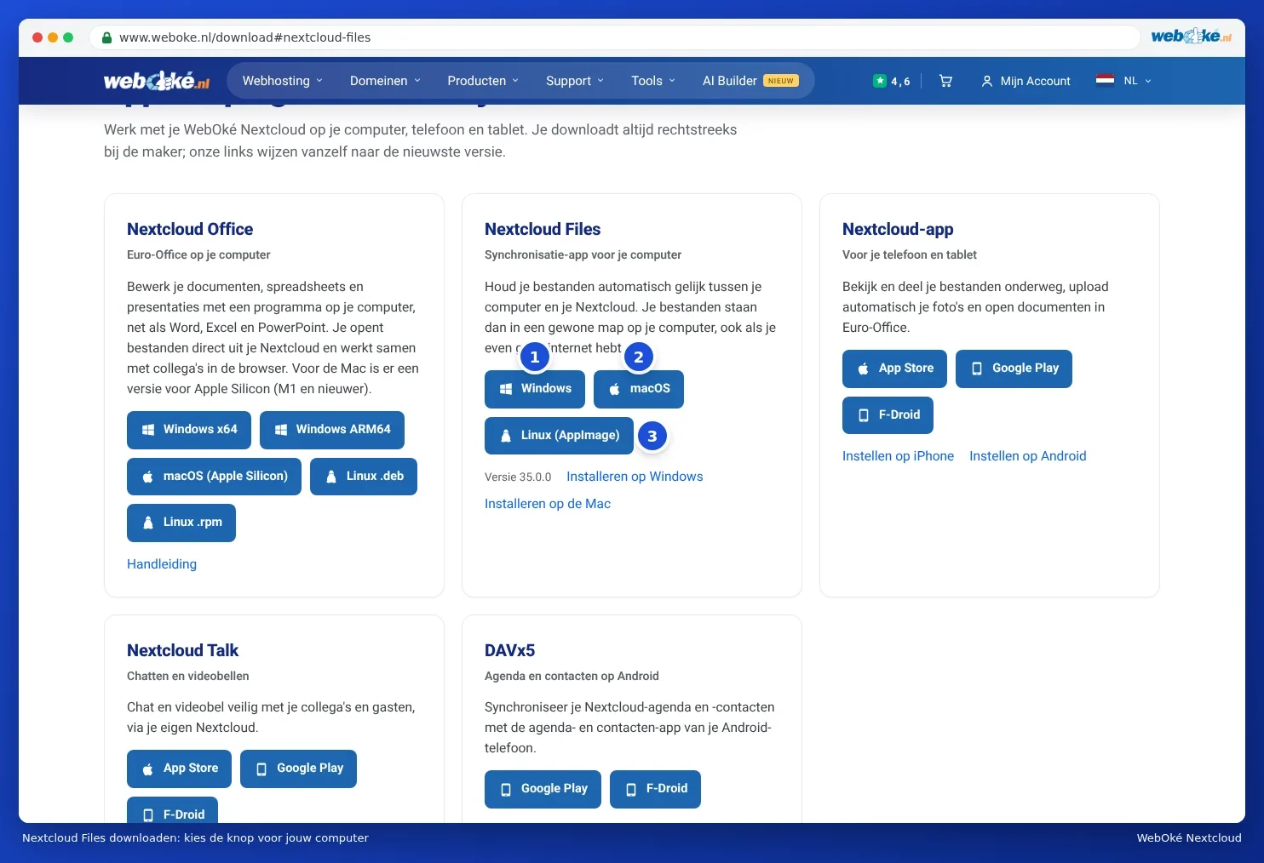
Task: Get DAVx5 from F-Droid
Action: (655, 789)
